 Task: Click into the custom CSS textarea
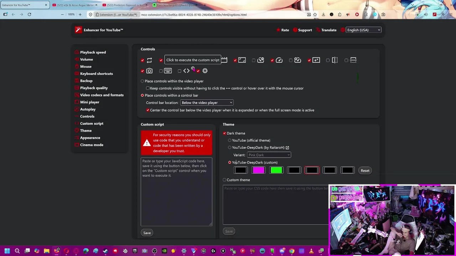click(276, 205)
